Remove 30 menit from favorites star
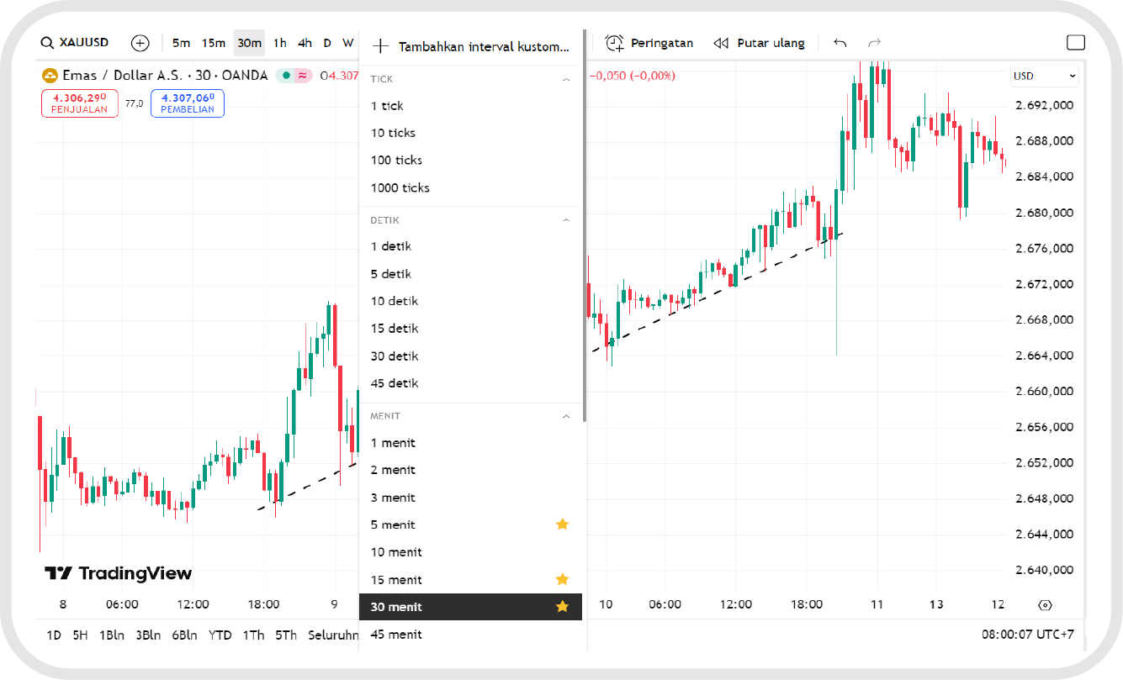The height and width of the screenshot is (680, 1123). pyautogui.click(x=562, y=607)
